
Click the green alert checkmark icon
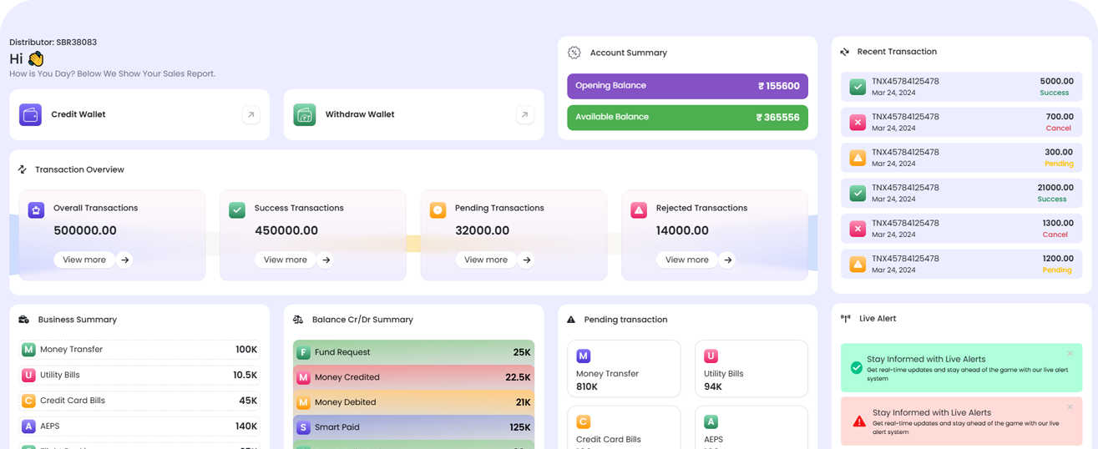pos(857,368)
